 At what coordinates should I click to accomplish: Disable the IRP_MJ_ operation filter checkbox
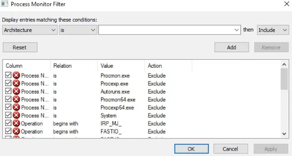point(8,124)
